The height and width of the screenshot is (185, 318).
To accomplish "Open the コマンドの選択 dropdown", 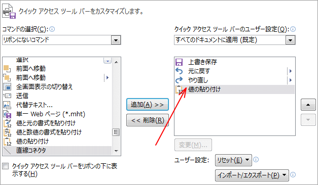I will (x=116, y=40).
